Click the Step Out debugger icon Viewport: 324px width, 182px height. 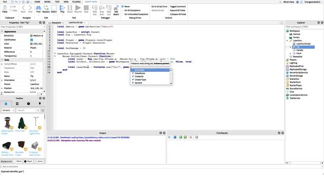(109, 8)
